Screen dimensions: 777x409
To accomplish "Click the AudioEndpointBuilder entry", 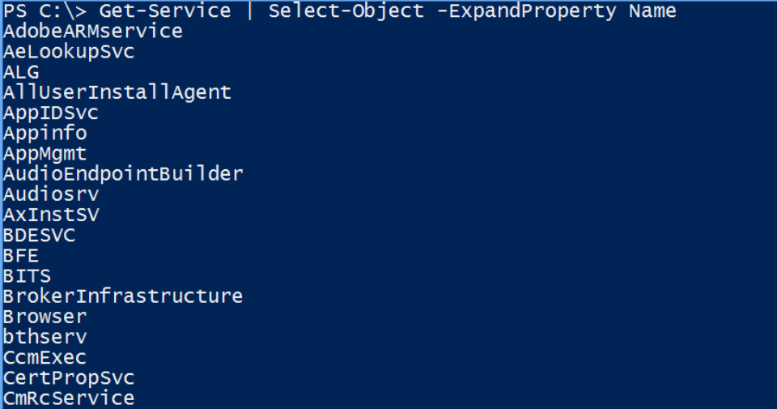I will click(x=123, y=173).
